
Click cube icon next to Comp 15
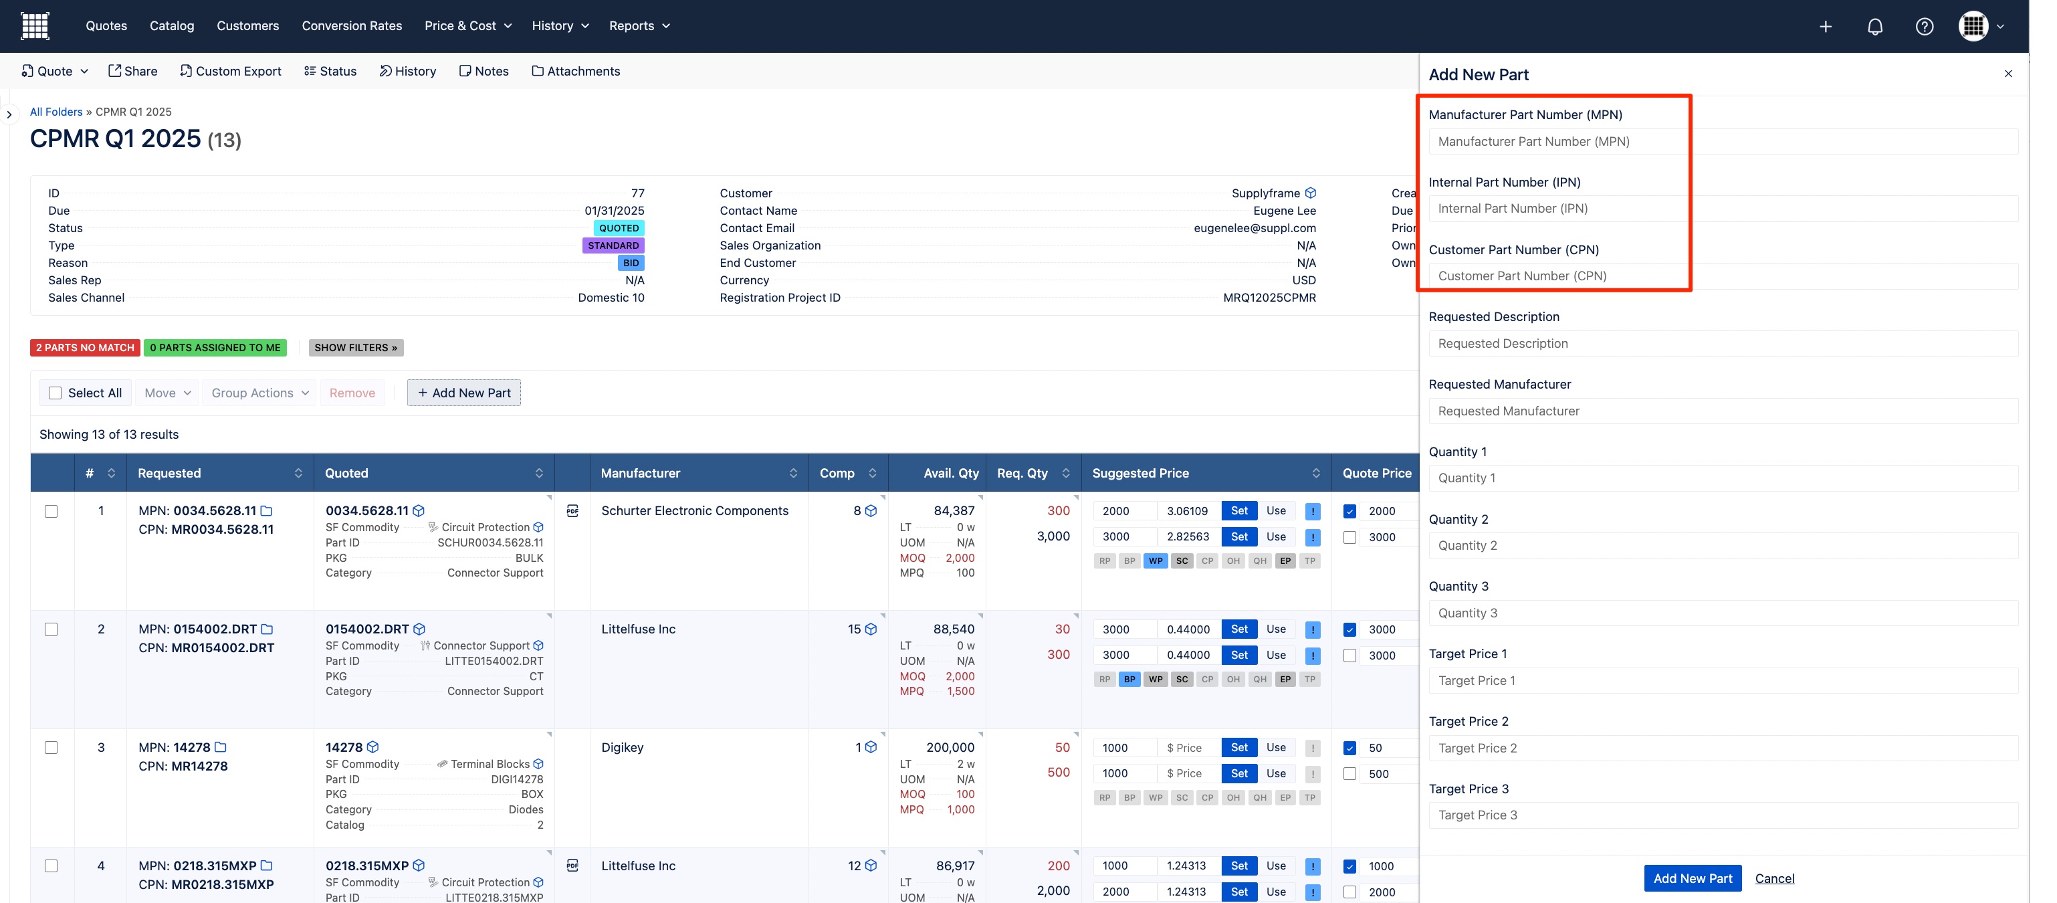(x=871, y=629)
